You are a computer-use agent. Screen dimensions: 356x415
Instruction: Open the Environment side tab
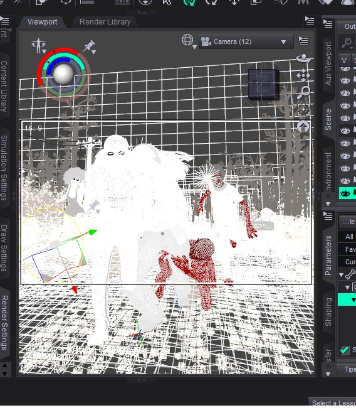coord(328,172)
